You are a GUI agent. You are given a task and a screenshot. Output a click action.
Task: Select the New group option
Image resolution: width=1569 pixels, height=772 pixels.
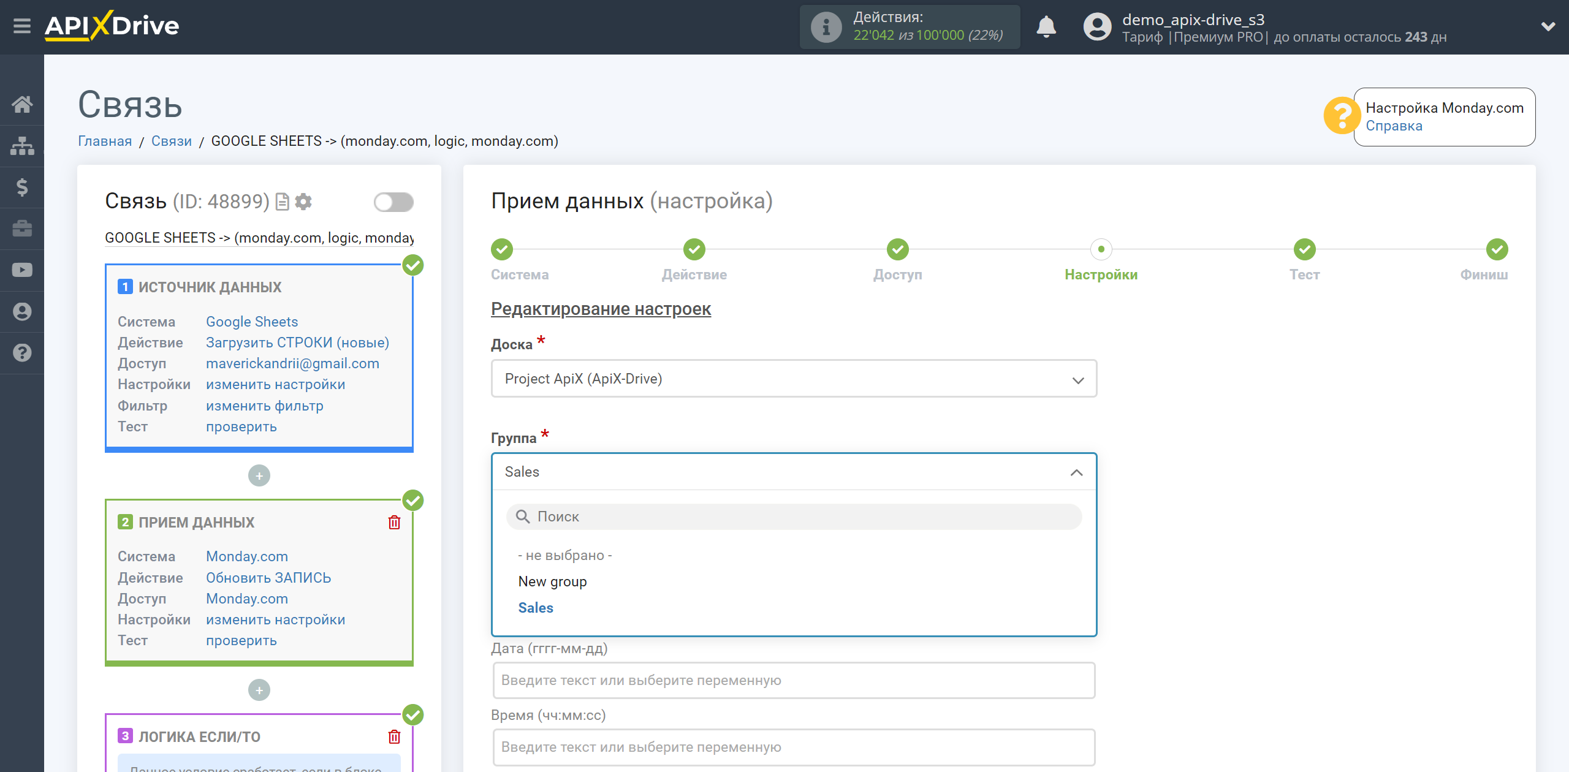[x=552, y=581]
